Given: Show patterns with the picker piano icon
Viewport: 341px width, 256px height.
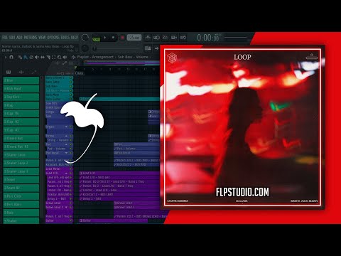Looking at the screenshot, I should click(x=9, y=72).
